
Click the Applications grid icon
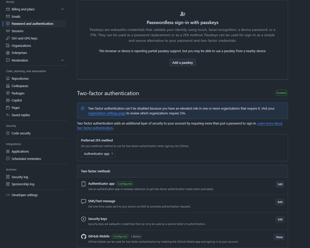coord(8,152)
